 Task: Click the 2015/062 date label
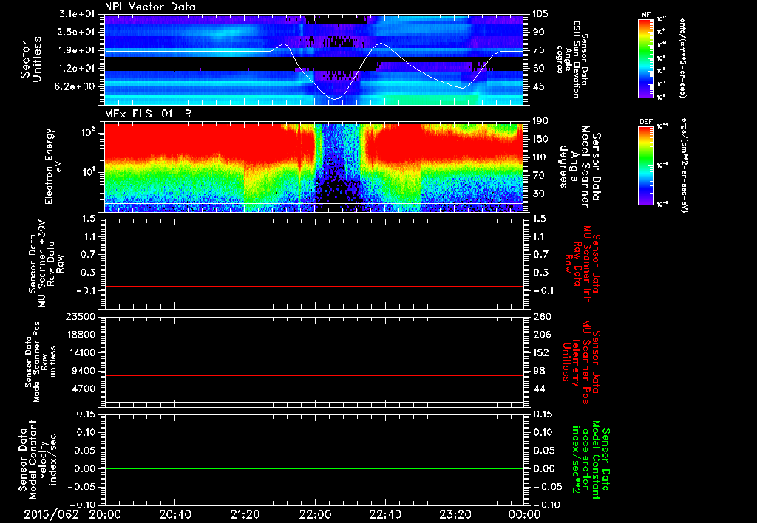click(x=50, y=513)
